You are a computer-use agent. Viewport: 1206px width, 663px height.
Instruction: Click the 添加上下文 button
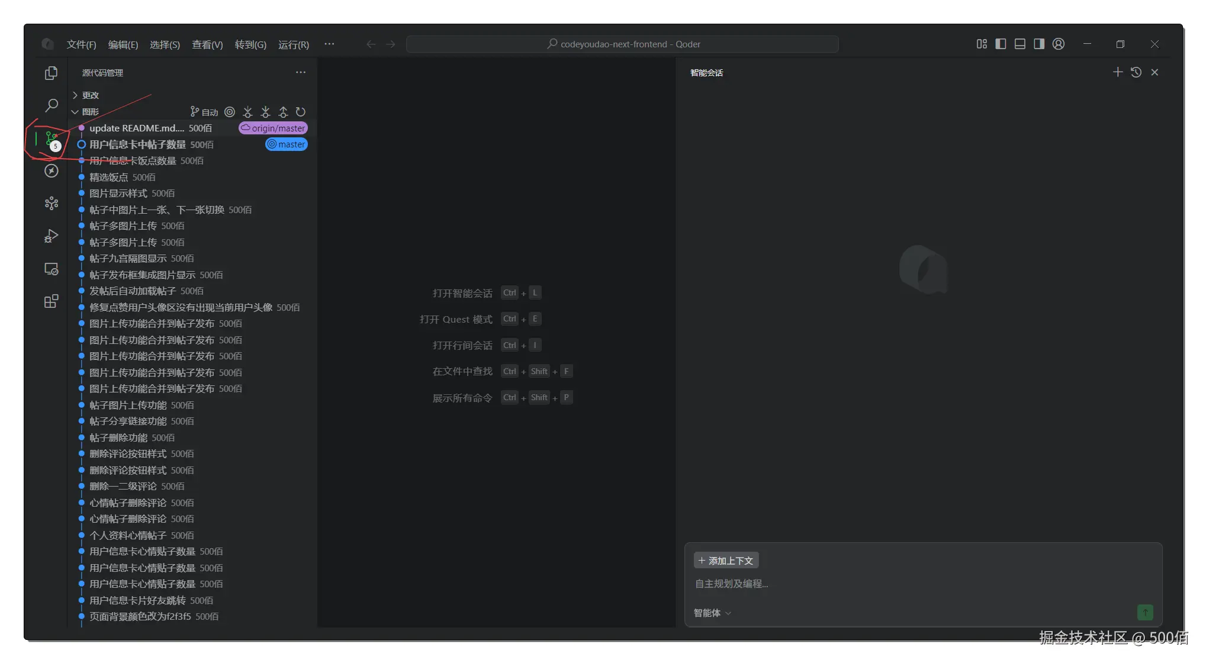tap(726, 561)
